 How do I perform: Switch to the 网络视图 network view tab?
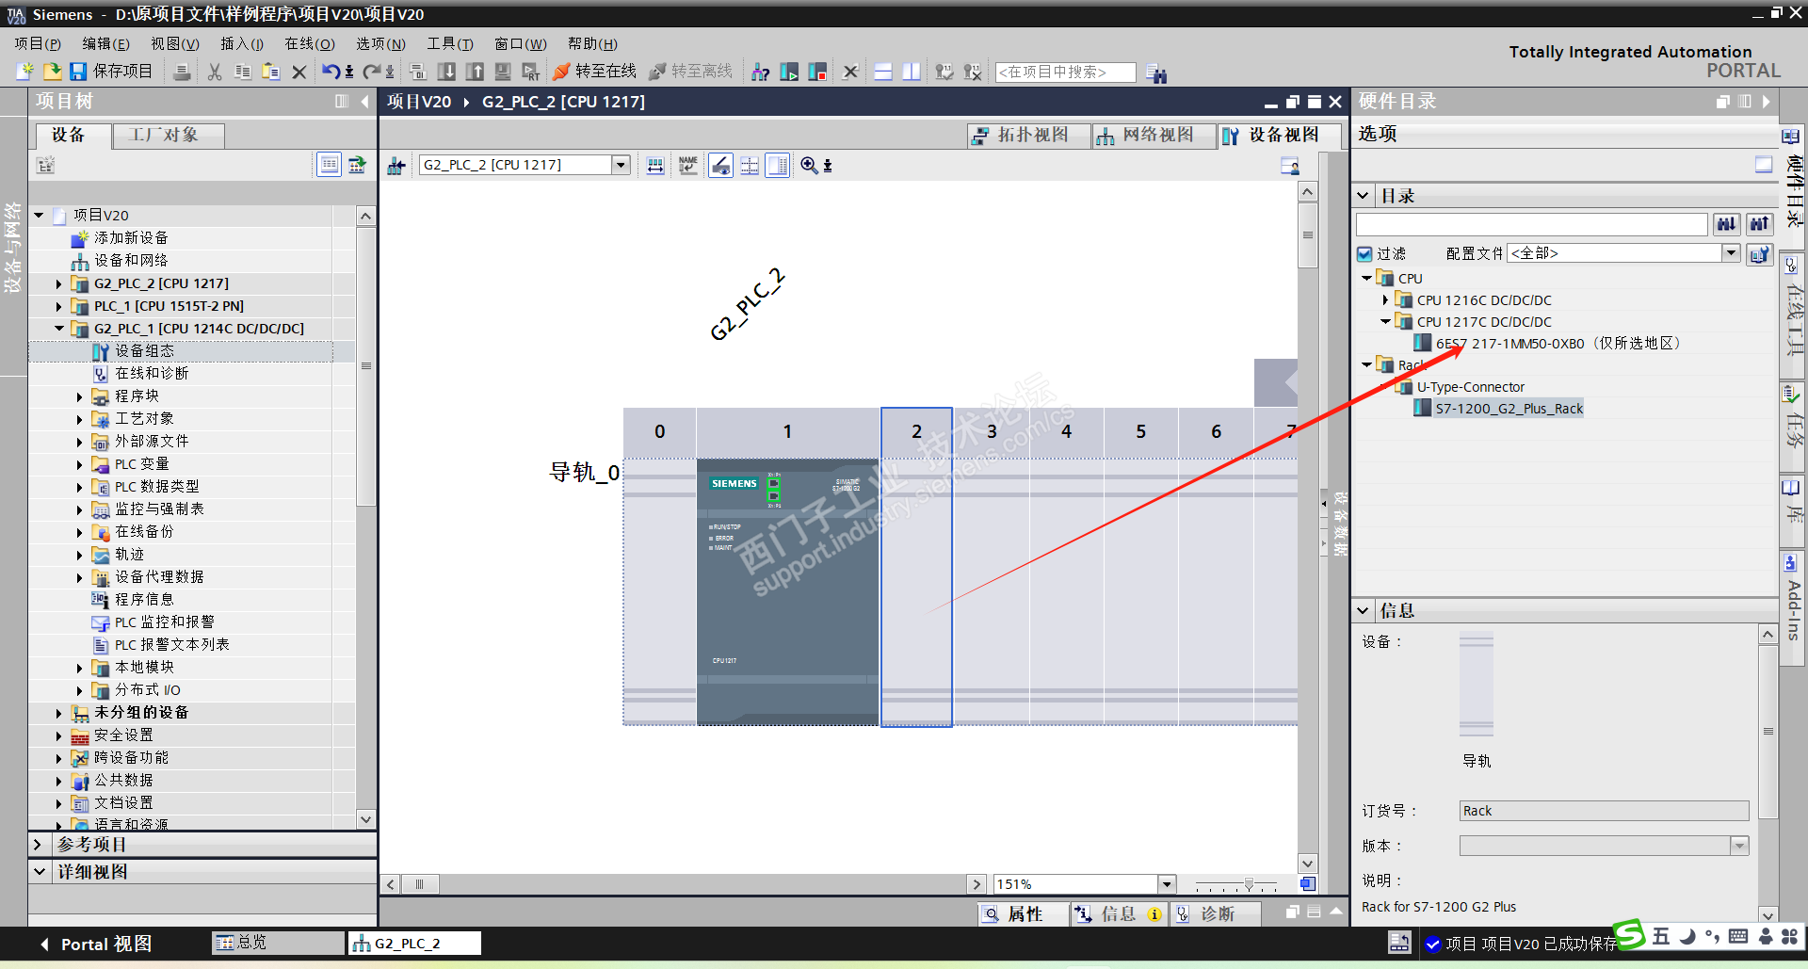(x=1154, y=136)
